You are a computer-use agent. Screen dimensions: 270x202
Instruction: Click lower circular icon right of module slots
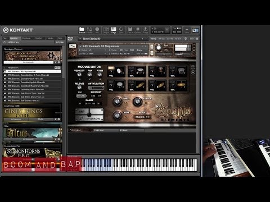(x=193, y=72)
